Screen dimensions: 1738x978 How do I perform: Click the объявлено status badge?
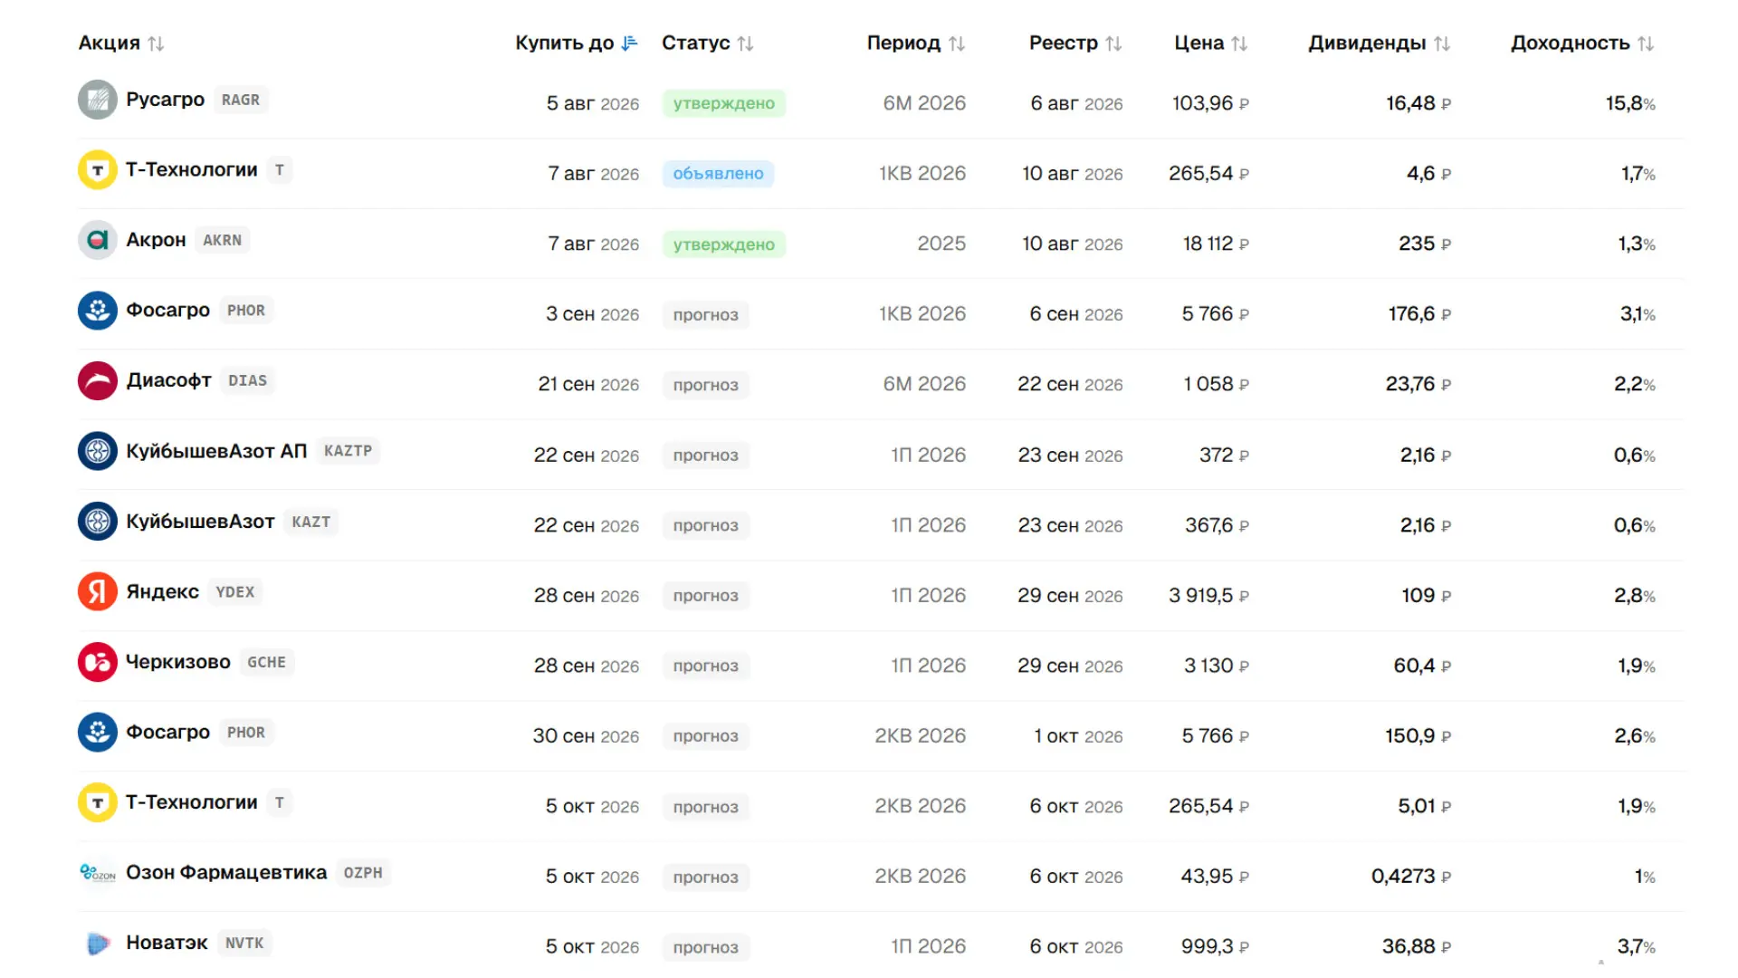[x=719, y=173]
